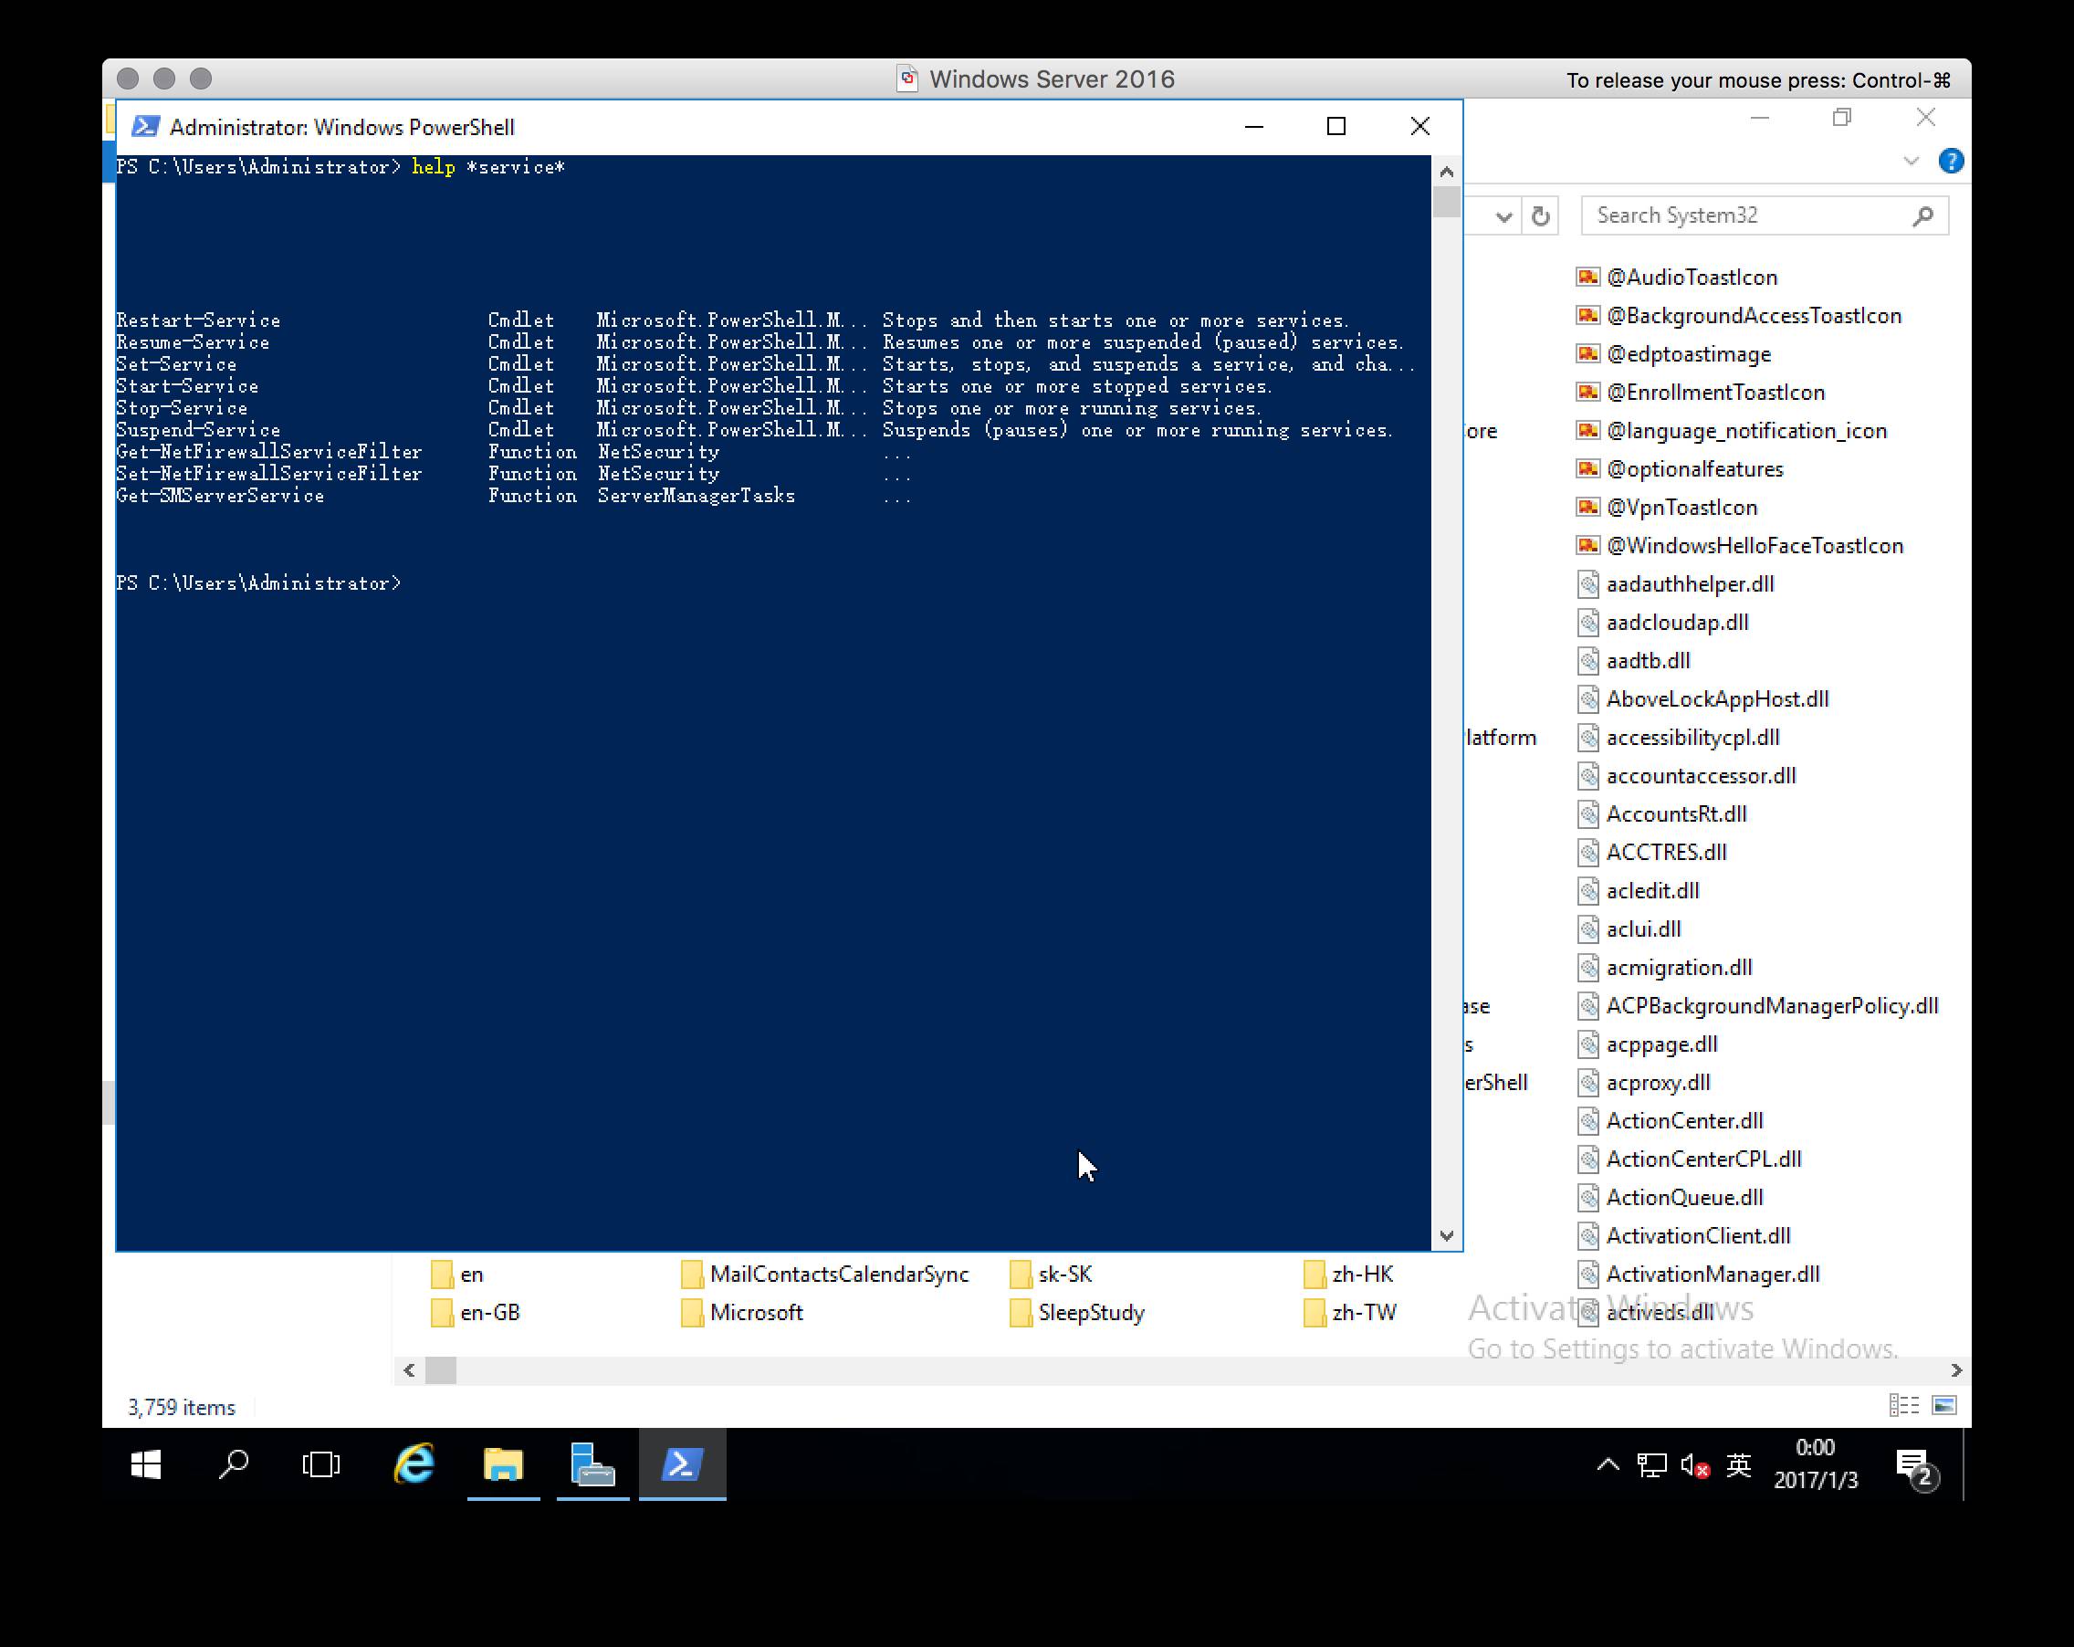
Task: Select the acproxy.dll file
Action: point(1644,1082)
